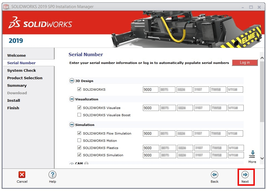
Task: Proceed with the Next arrow icon
Action: (245, 175)
